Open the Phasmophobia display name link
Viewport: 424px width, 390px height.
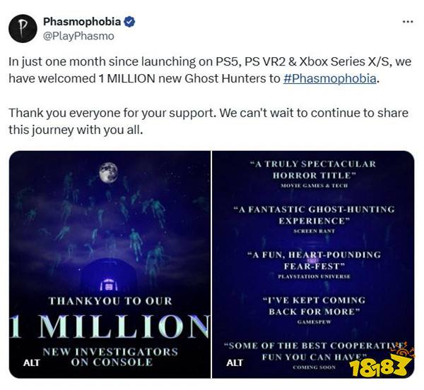[82, 22]
